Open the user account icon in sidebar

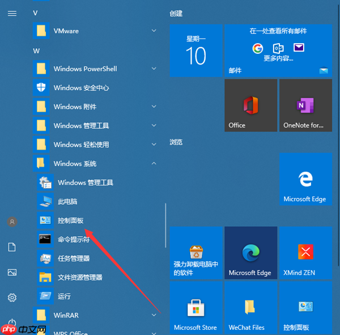click(x=12, y=222)
